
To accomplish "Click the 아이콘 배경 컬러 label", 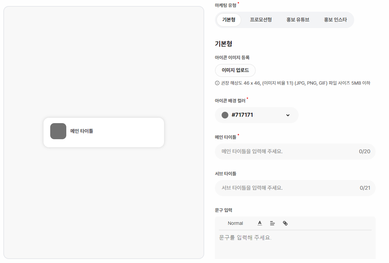I will tap(230, 101).
